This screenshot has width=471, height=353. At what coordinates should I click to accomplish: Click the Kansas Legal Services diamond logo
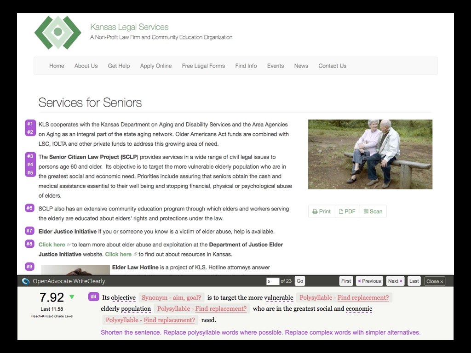[57, 32]
